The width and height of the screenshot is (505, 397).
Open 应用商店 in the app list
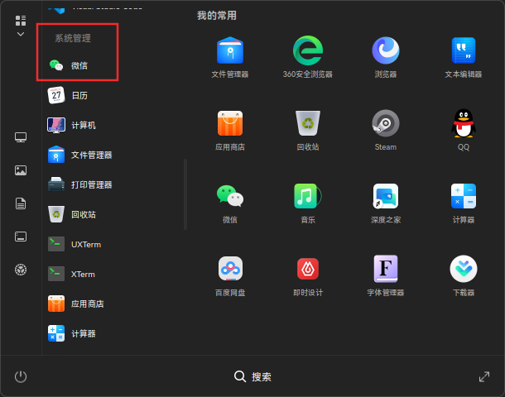[75, 304]
